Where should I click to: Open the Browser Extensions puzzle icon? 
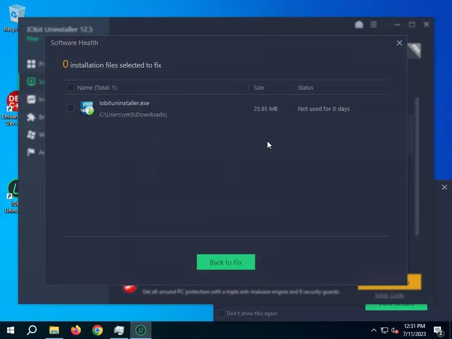pyautogui.click(x=31, y=117)
